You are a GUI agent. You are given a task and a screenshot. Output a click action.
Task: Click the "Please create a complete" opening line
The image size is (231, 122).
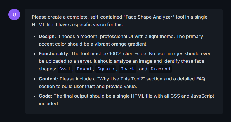tap(58, 17)
